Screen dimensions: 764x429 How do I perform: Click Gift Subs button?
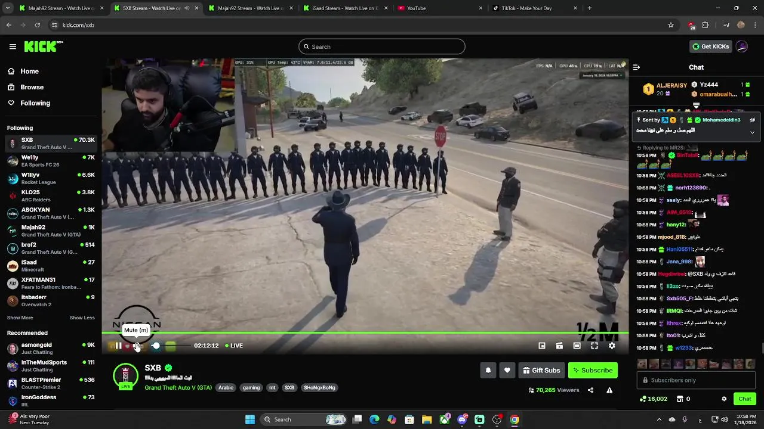pyautogui.click(x=541, y=371)
